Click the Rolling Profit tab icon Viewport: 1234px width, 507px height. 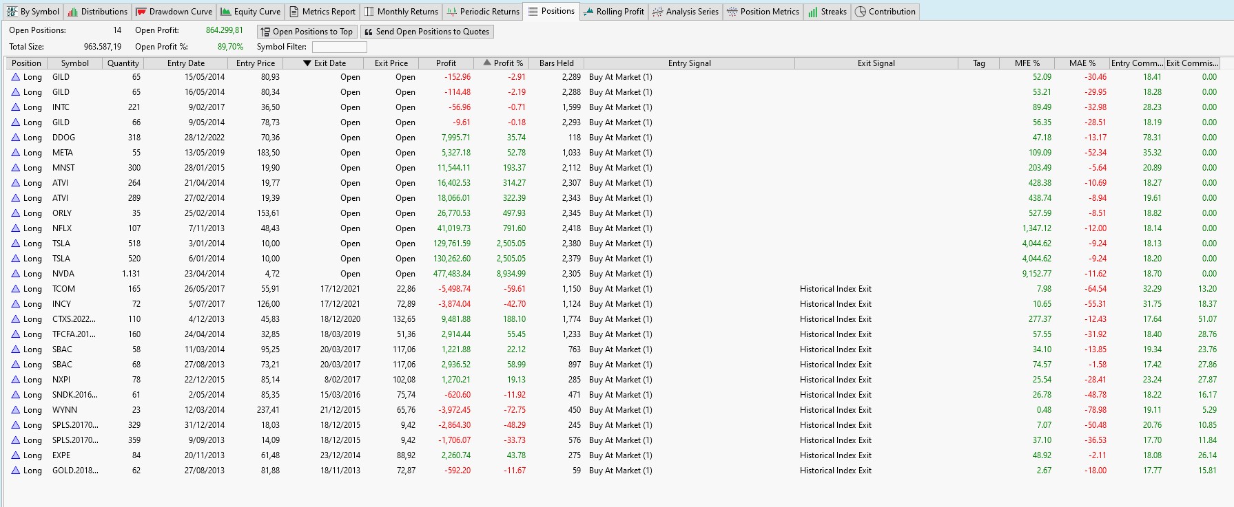(588, 12)
